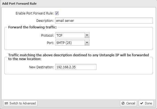Expand the Protocol dropdown arrow
157x109 pixels.
(87, 35)
